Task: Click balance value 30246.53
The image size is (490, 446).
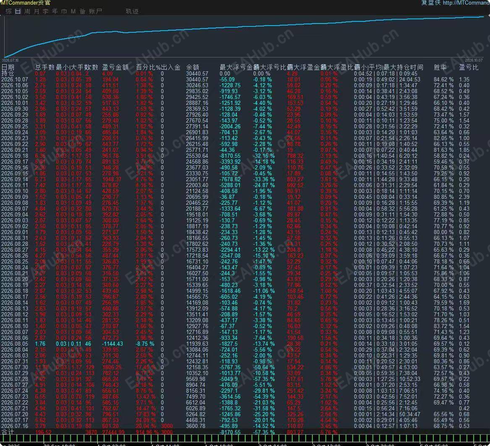Action: 197,85
